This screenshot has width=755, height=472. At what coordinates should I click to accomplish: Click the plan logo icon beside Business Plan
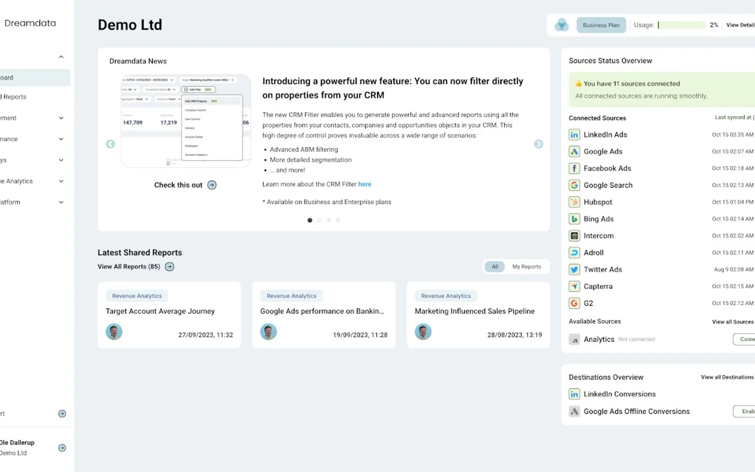point(562,25)
